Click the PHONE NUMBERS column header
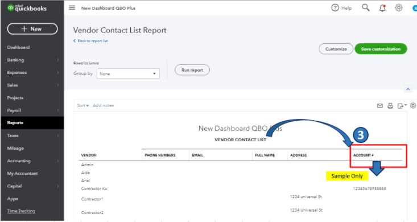Screen dimensions: 417x222 (160, 155)
